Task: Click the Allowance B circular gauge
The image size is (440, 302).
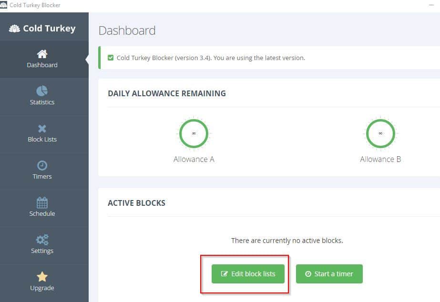Action: [380, 133]
